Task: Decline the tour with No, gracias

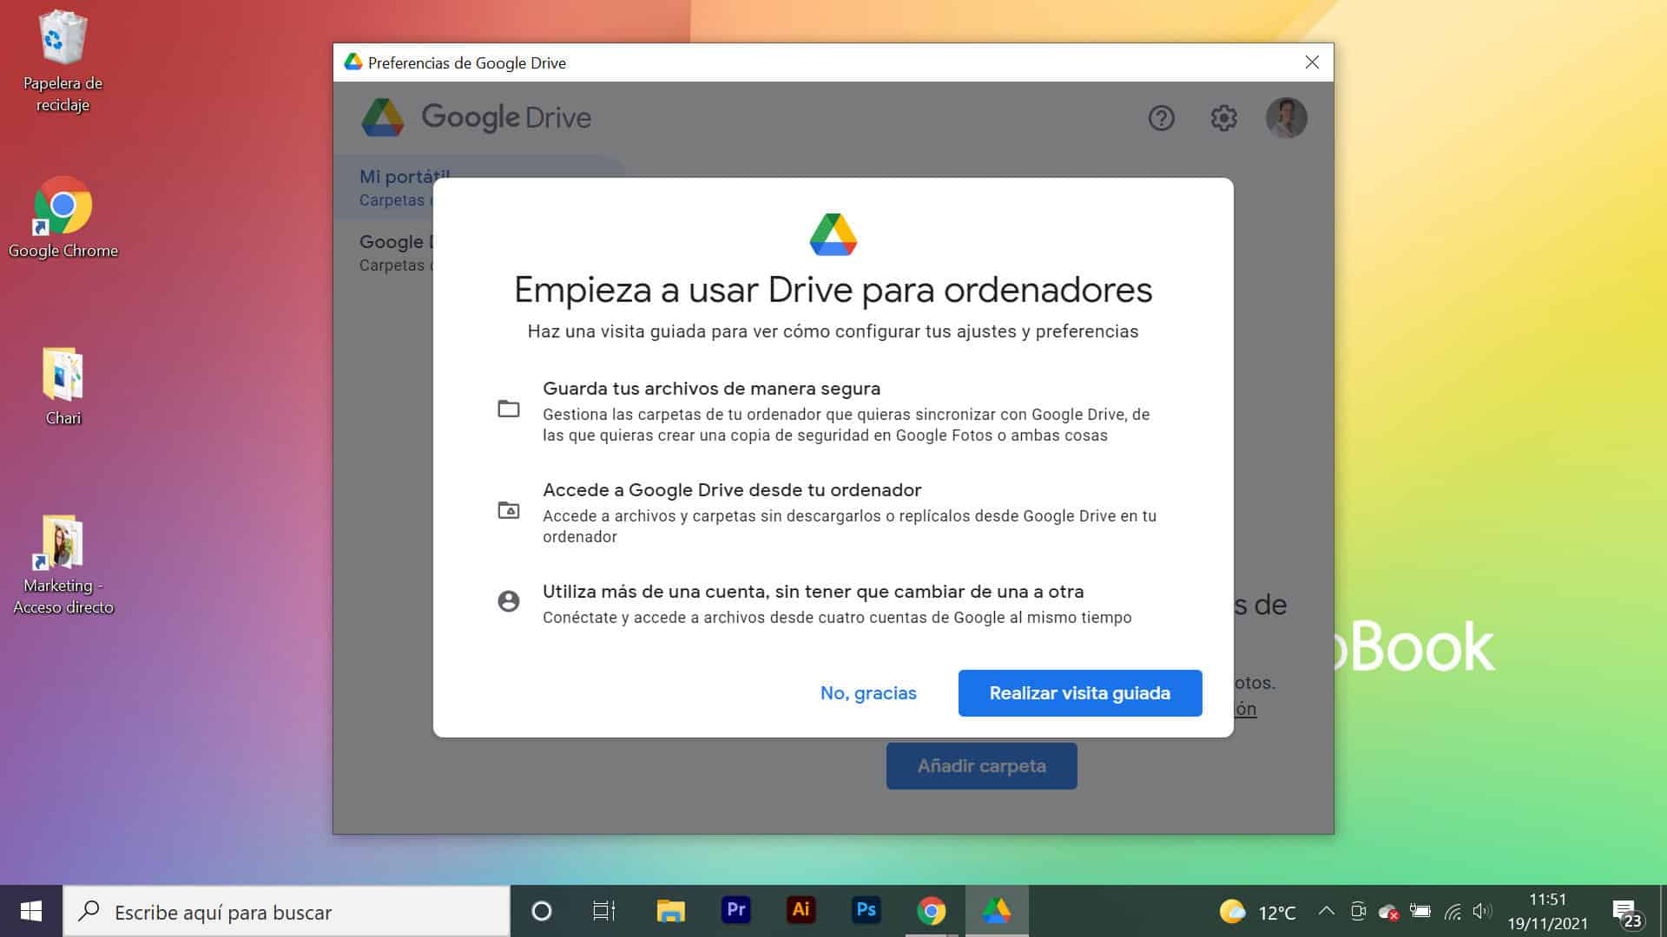Action: [868, 693]
